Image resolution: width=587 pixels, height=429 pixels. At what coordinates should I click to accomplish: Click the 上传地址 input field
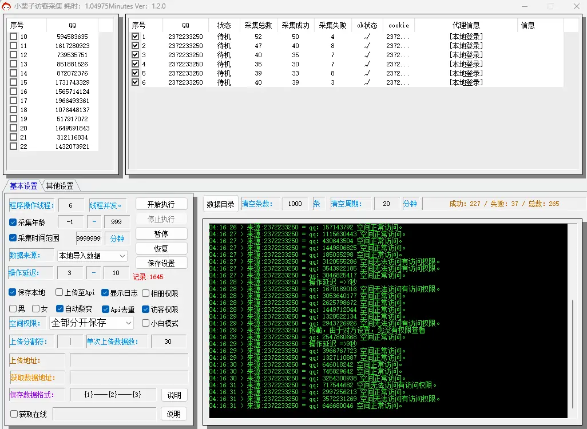(x=129, y=360)
